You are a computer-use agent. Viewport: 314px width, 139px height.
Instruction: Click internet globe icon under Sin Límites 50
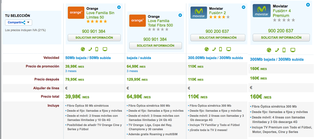click(x=83, y=49)
